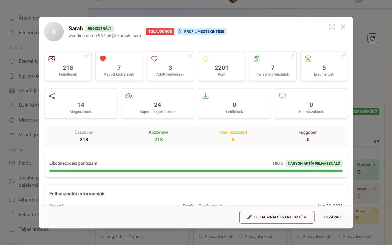Click the refresh icon button behind dialog
392x245 pixels.
pyautogui.click(x=372, y=38)
